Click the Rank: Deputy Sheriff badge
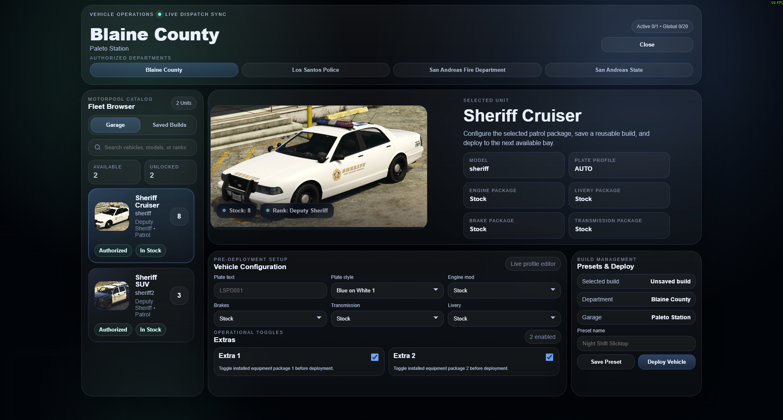This screenshot has width=783, height=420. 297,210
